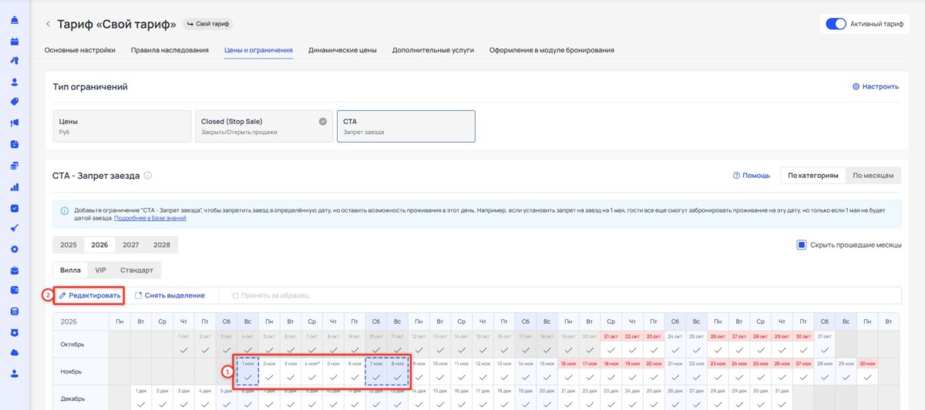Toggle the checkmark under 30 ноя

867,377
